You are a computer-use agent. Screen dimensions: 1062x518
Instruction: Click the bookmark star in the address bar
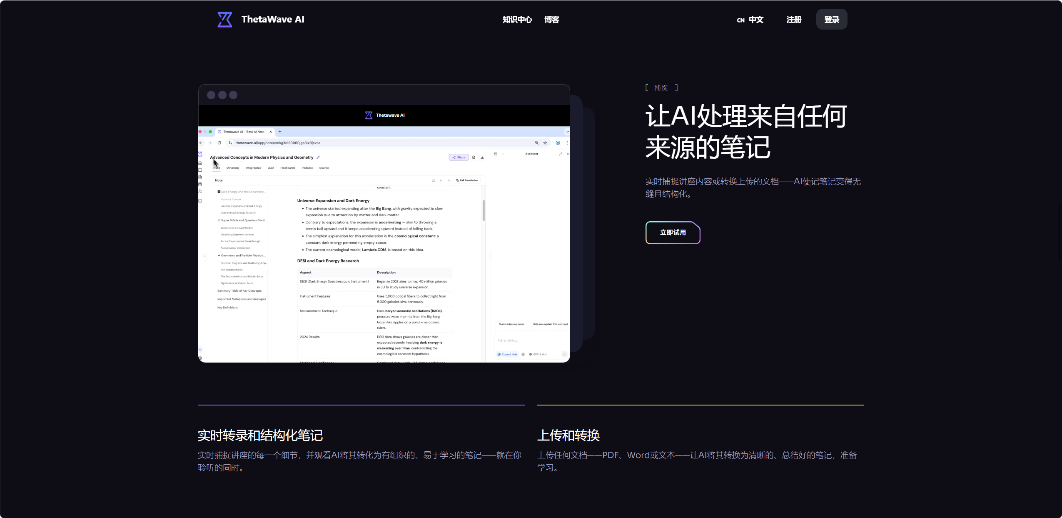pos(545,143)
